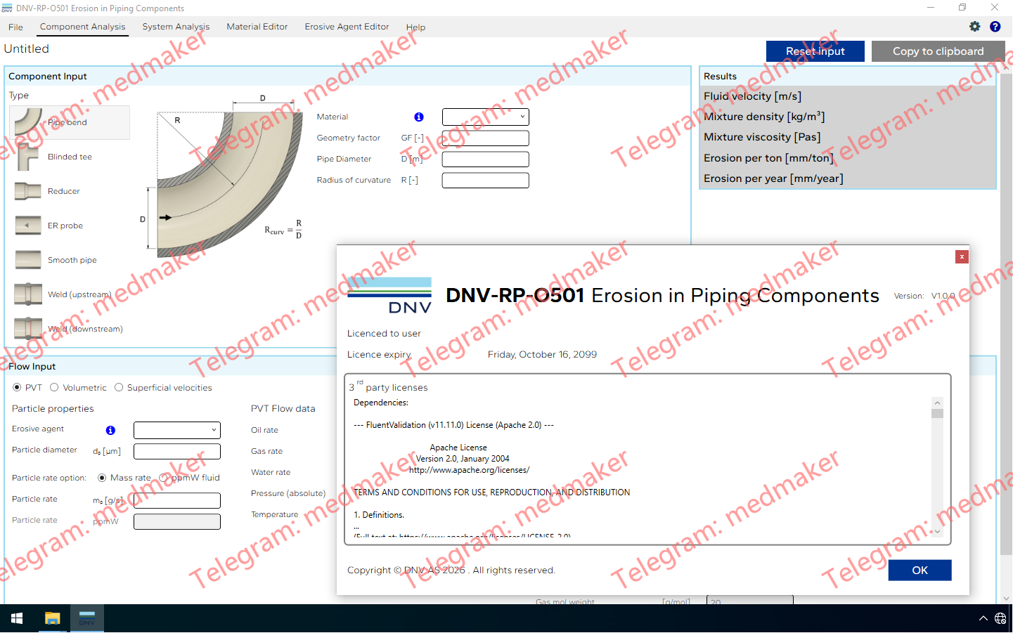Dismiss the about dialog with OK
Image resolution: width=1013 pixels, height=633 pixels.
point(920,570)
